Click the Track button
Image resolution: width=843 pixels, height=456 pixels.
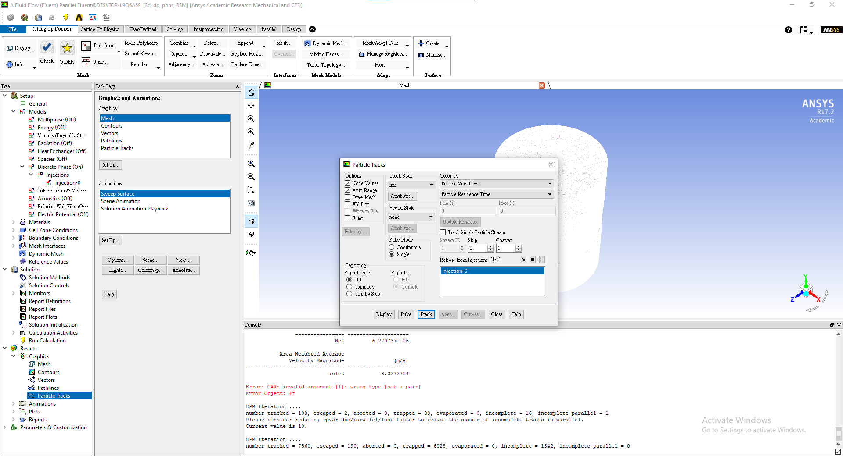[426, 314]
